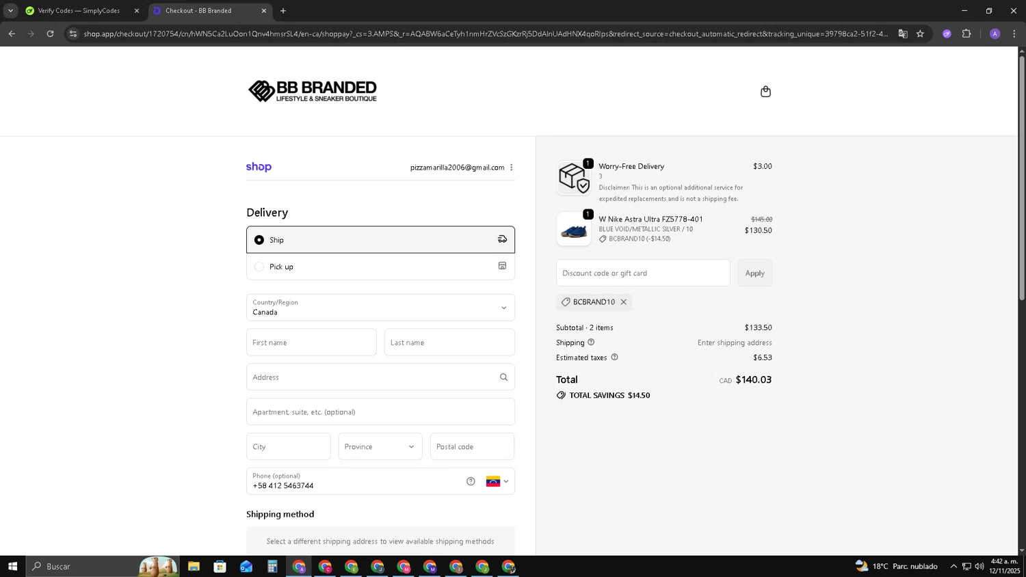
Task: Click the BB Branded store logo
Action: point(312,91)
